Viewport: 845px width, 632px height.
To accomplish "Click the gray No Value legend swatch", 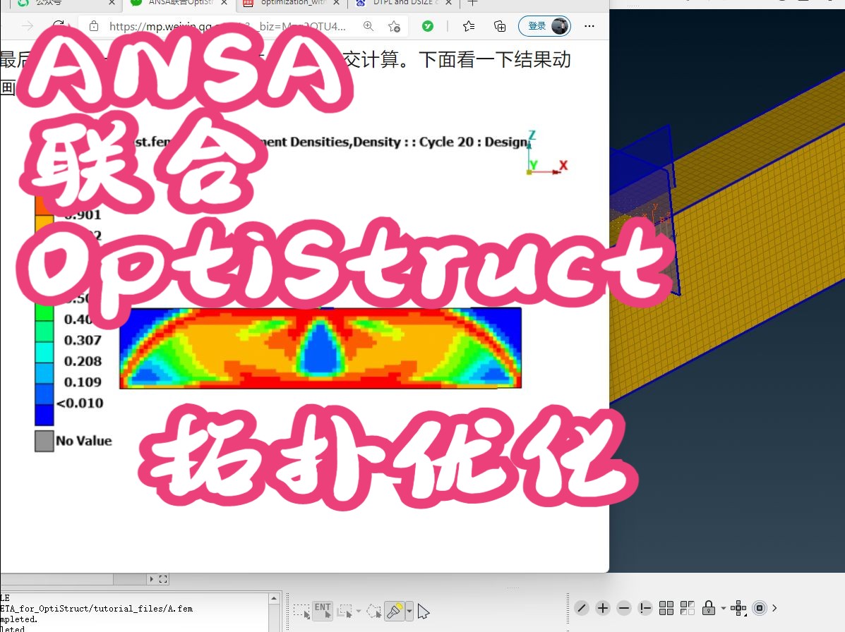I will [x=44, y=441].
